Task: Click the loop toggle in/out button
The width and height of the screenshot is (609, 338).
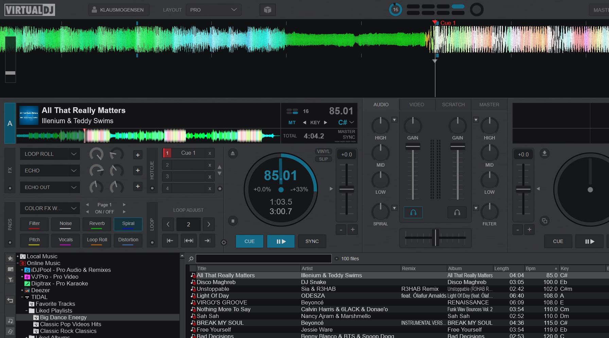Action: tap(189, 241)
